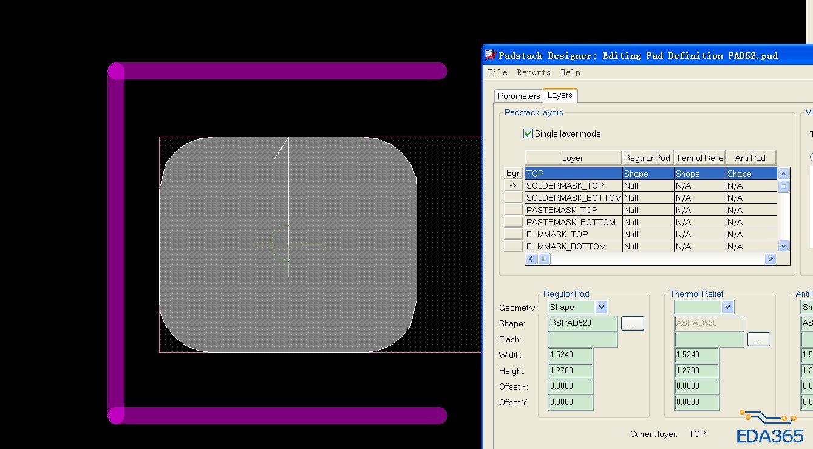Open the Reports menu

pyautogui.click(x=533, y=73)
